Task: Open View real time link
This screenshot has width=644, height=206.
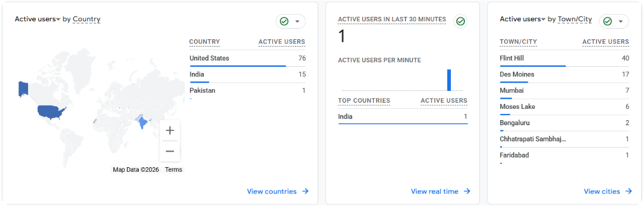Action: coord(435,191)
